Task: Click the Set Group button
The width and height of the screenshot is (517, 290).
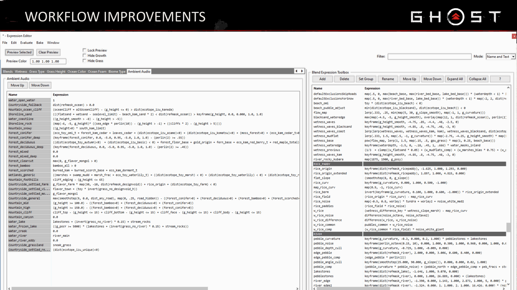Action: [366, 79]
